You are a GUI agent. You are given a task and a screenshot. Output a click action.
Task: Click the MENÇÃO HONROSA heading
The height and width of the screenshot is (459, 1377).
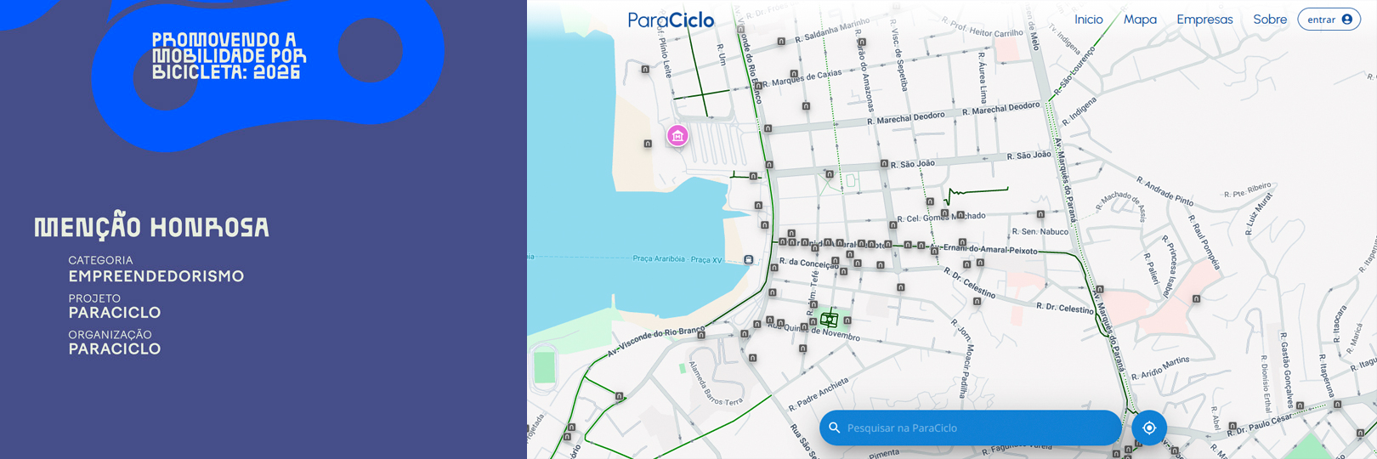151,227
